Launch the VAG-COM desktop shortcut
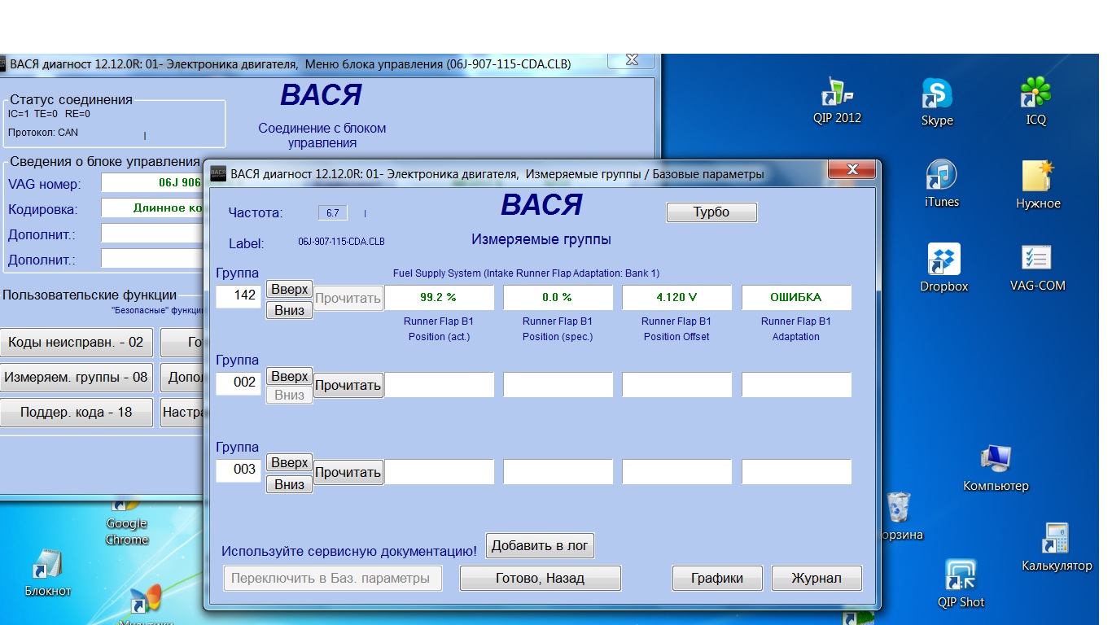The width and height of the screenshot is (1112, 625). [x=1037, y=259]
